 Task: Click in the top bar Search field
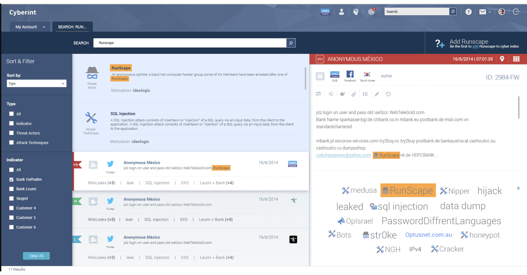[x=417, y=12]
